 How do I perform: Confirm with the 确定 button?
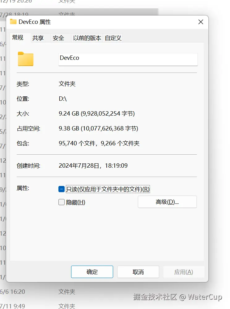coord(92,272)
